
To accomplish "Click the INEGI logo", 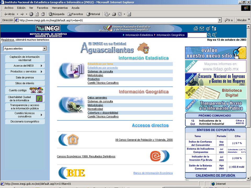I will click(x=48, y=28).
